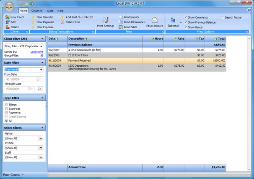Open the Staff filter dropdown
The image size is (254, 179).
pos(41,157)
